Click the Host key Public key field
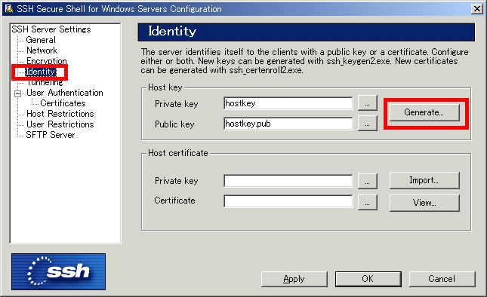Image resolution: width=487 pixels, height=297 pixels. tap(288, 124)
